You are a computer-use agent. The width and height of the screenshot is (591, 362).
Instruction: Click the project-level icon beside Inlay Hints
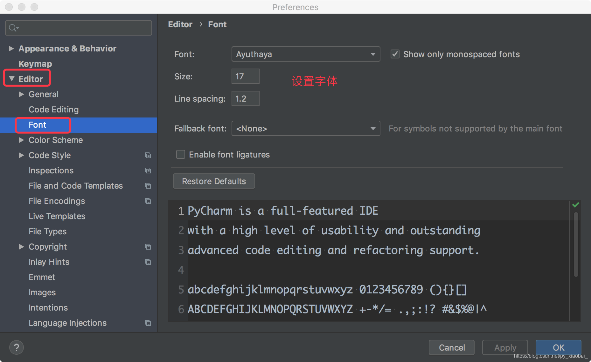pyautogui.click(x=148, y=262)
